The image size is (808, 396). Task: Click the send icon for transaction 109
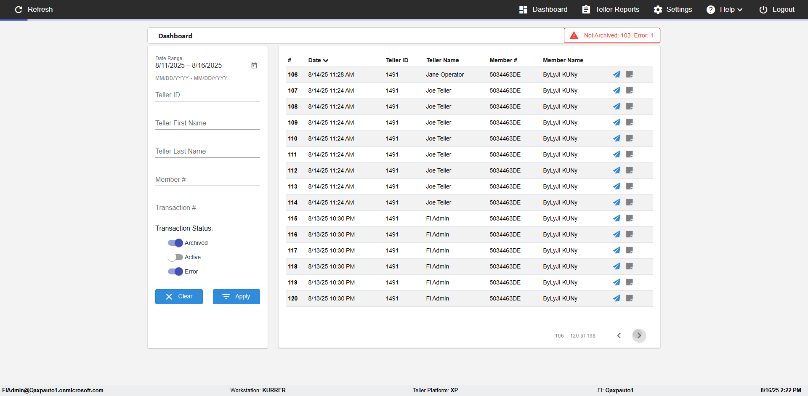(617, 122)
